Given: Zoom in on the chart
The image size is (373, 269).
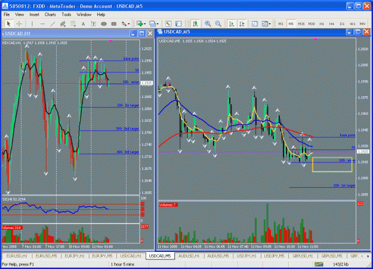Looking at the screenshot, I should (208, 24).
